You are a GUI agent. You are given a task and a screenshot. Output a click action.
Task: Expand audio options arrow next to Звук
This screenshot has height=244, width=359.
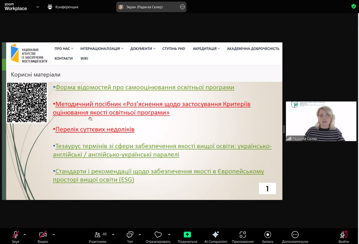(25, 234)
